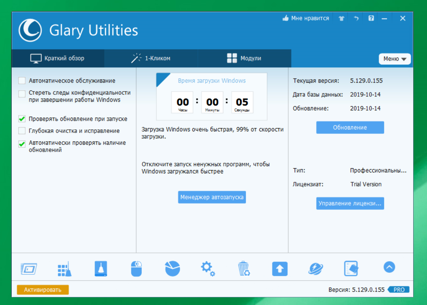
Task: Click the trash bin uninstaller icon
Action: click(244, 269)
